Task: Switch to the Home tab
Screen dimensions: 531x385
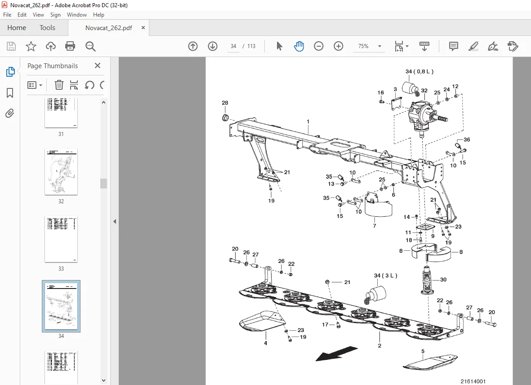Action: point(17,28)
